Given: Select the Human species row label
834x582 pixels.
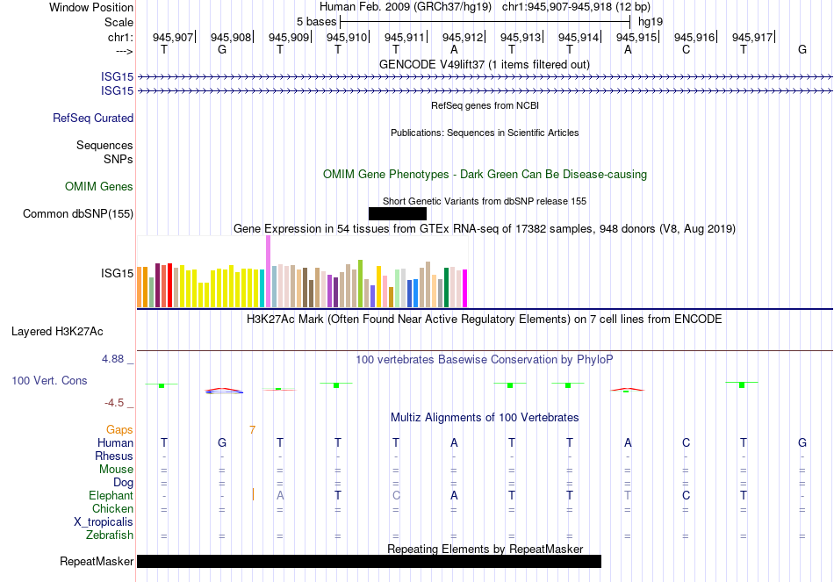Looking at the screenshot, I should click(x=115, y=442).
